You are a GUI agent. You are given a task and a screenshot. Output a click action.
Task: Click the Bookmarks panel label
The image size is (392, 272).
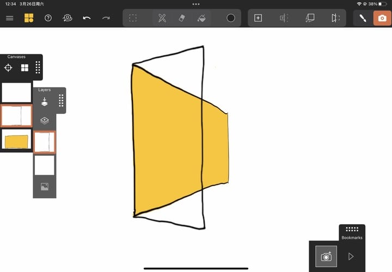pyautogui.click(x=352, y=238)
